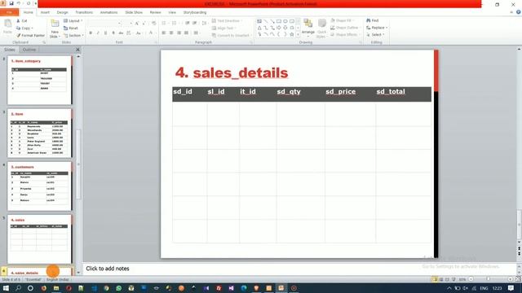Open the File tab
The width and height of the screenshot is (522, 293).
9,12
